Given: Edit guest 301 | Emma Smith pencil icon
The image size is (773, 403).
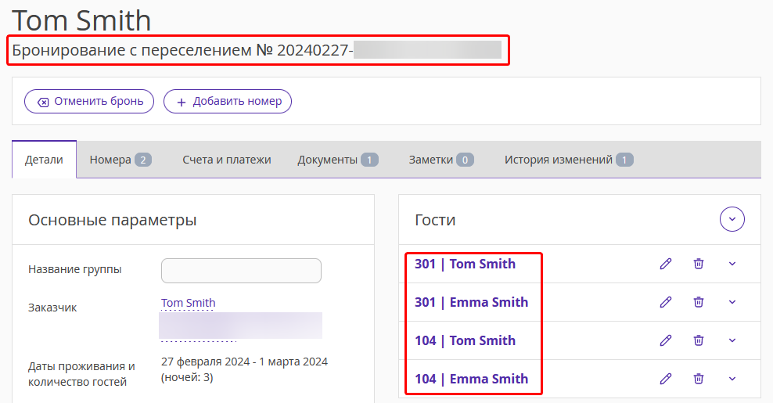Looking at the screenshot, I should coord(666,302).
